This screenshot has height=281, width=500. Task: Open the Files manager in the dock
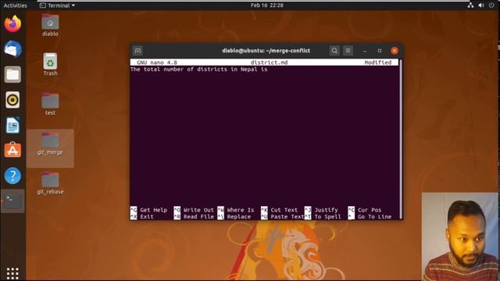12,75
